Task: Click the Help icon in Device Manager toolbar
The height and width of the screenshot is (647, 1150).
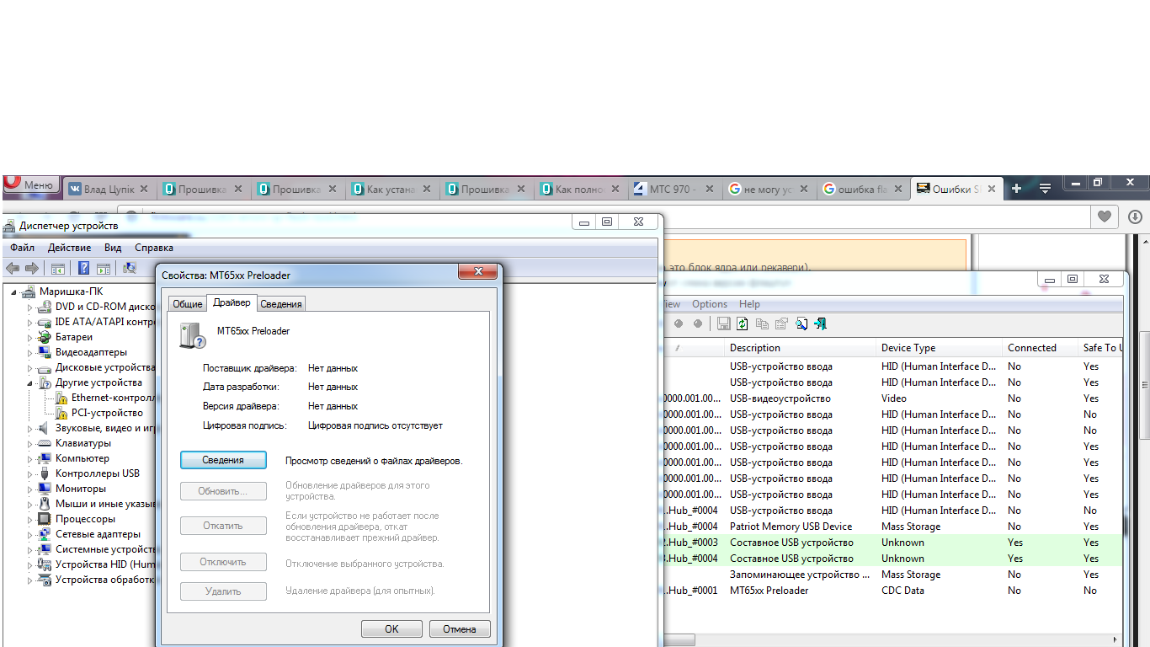Action: pos(84,269)
